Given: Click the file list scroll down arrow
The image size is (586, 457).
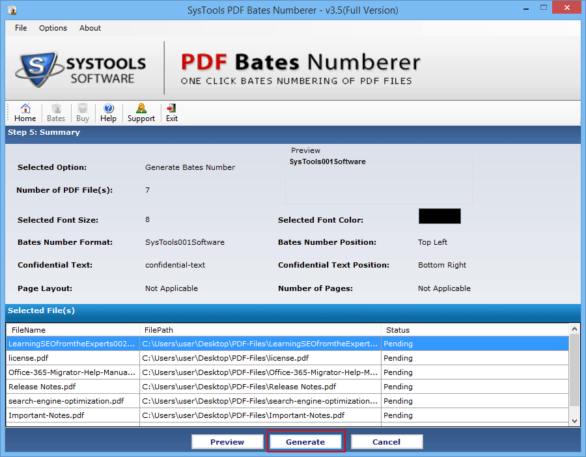Looking at the screenshot, I should pos(574,421).
